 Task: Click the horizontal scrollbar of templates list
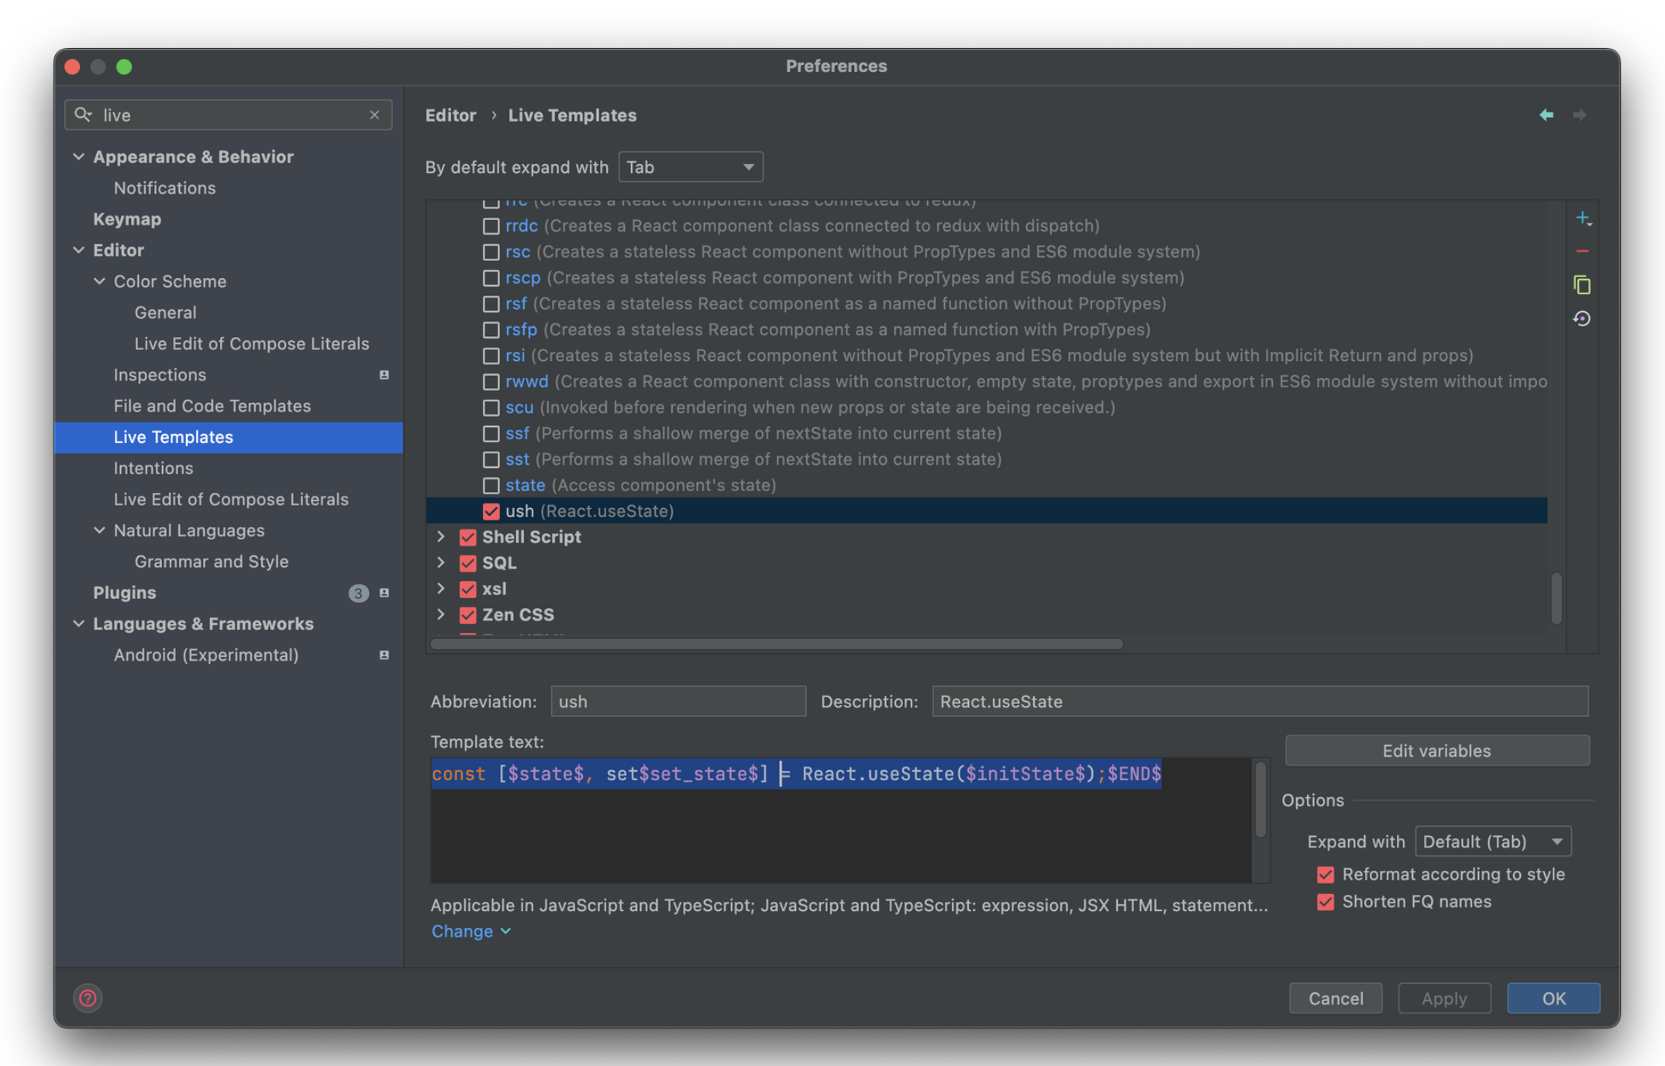776,645
